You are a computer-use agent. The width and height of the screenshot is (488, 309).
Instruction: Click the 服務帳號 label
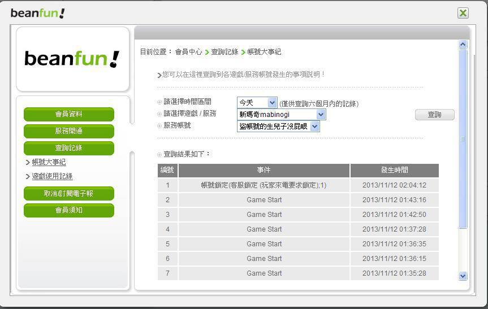click(177, 125)
